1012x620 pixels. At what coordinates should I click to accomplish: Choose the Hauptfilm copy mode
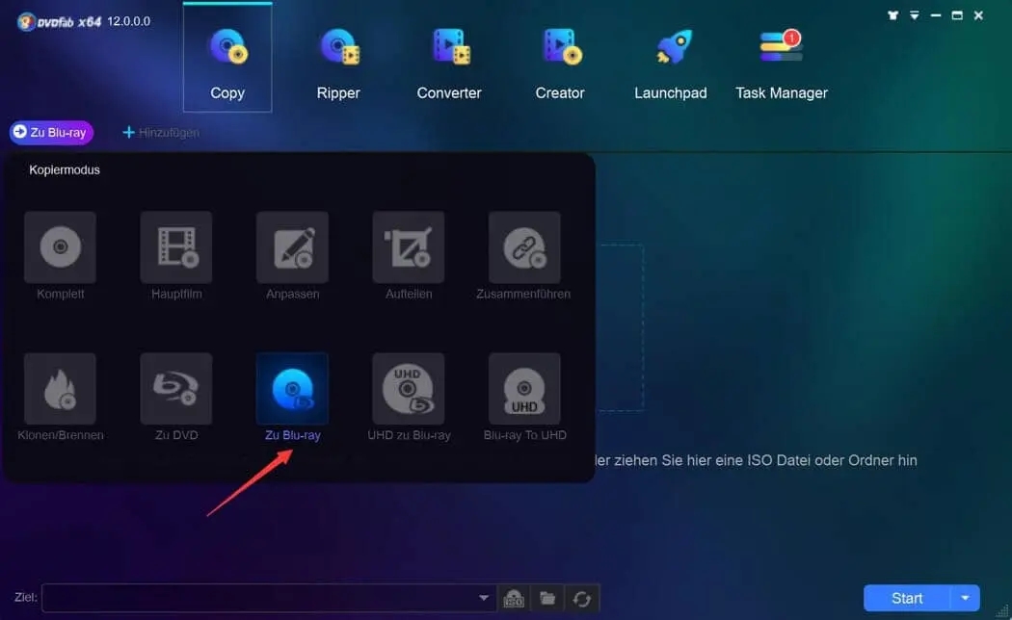(x=176, y=247)
